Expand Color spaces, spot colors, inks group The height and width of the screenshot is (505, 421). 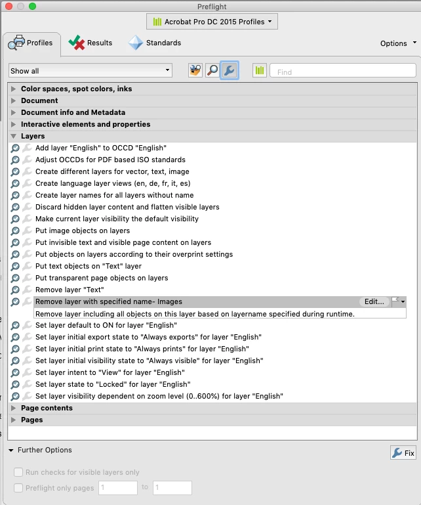pyautogui.click(x=14, y=89)
